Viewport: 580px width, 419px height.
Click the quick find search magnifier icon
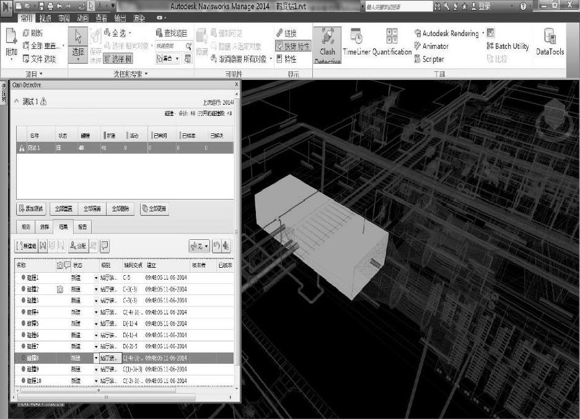click(188, 46)
